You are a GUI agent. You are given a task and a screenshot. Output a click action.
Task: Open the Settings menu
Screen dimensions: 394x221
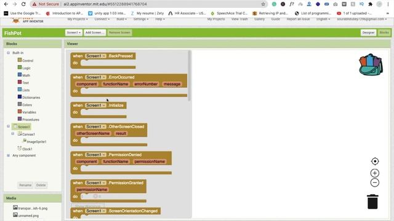point(141,19)
